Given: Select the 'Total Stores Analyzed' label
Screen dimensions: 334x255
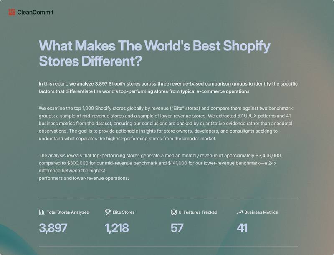Looking at the screenshot, I should (68, 212).
